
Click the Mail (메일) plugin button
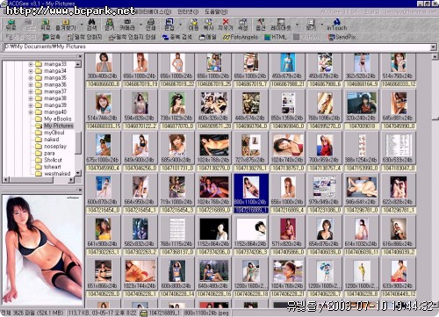207,37
